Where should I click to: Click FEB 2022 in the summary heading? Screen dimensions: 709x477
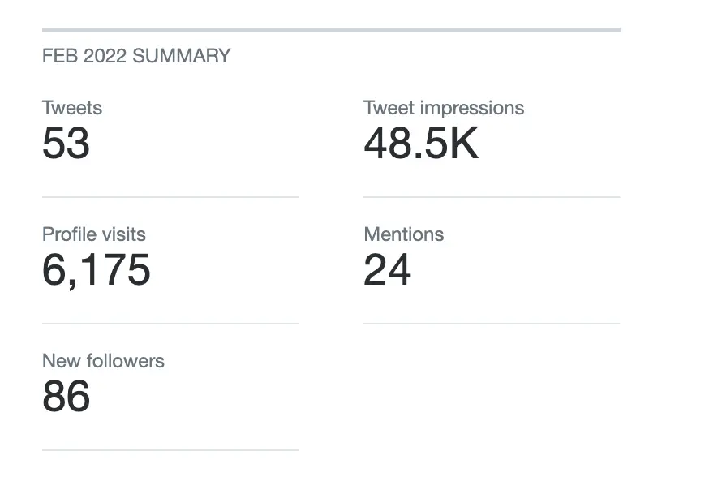pyautogui.click(x=85, y=56)
